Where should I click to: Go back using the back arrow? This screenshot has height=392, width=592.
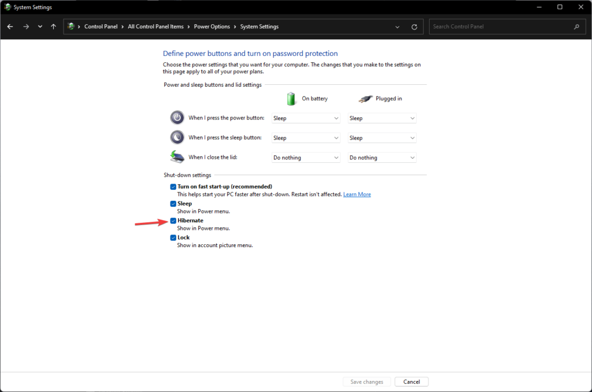pyautogui.click(x=10, y=27)
